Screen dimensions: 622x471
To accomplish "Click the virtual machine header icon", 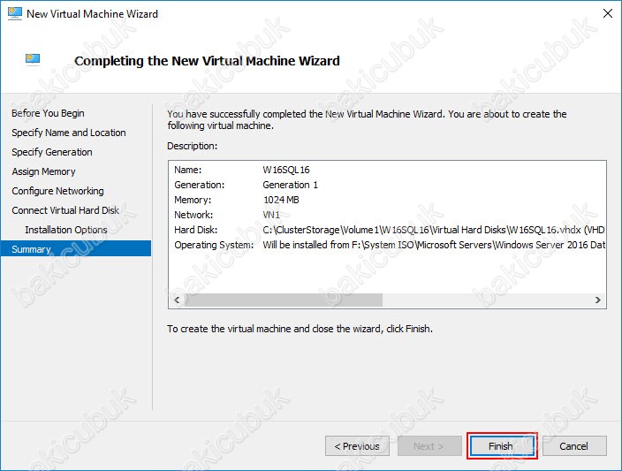I will pos(33,59).
